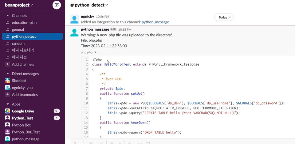Go to the random channel
This screenshot has height=144, width=295.
click(32, 44)
